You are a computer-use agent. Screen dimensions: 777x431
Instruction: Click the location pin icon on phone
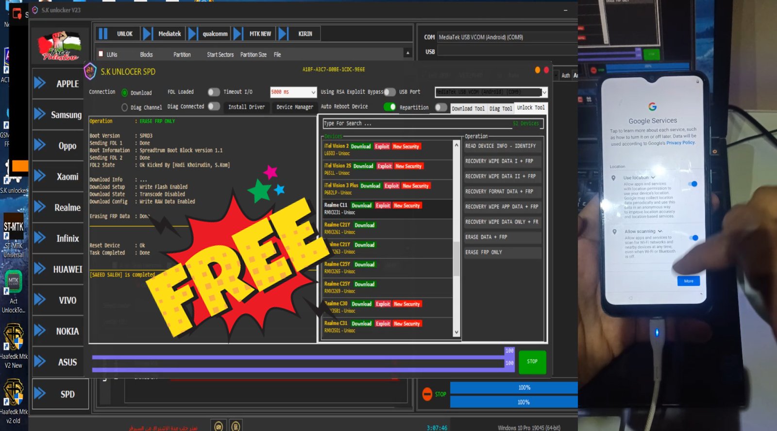[x=614, y=178]
